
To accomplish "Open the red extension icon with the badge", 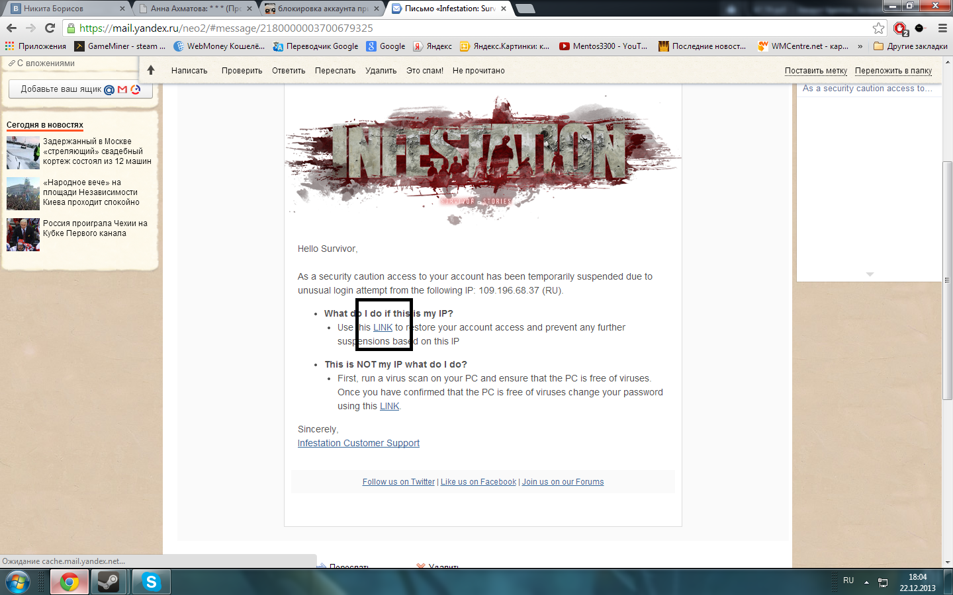I will pyautogui.click(x=900, y=28).
